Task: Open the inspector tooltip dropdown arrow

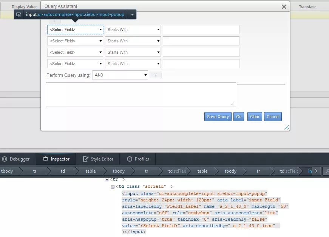Action: click(132, 14)
